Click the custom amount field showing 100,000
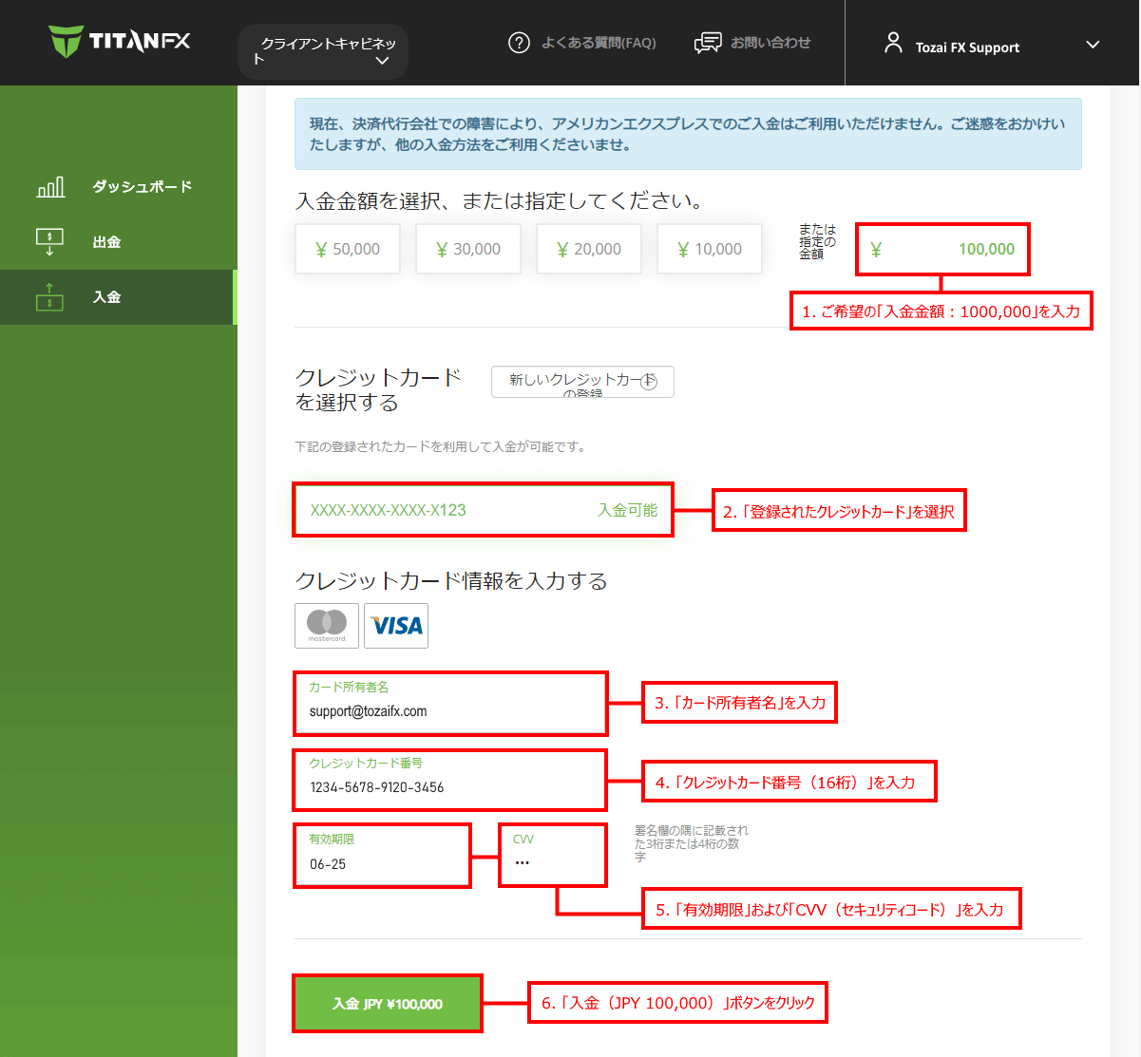Viewport: 1141px width, 1057px height. click(x=941, y=248)
